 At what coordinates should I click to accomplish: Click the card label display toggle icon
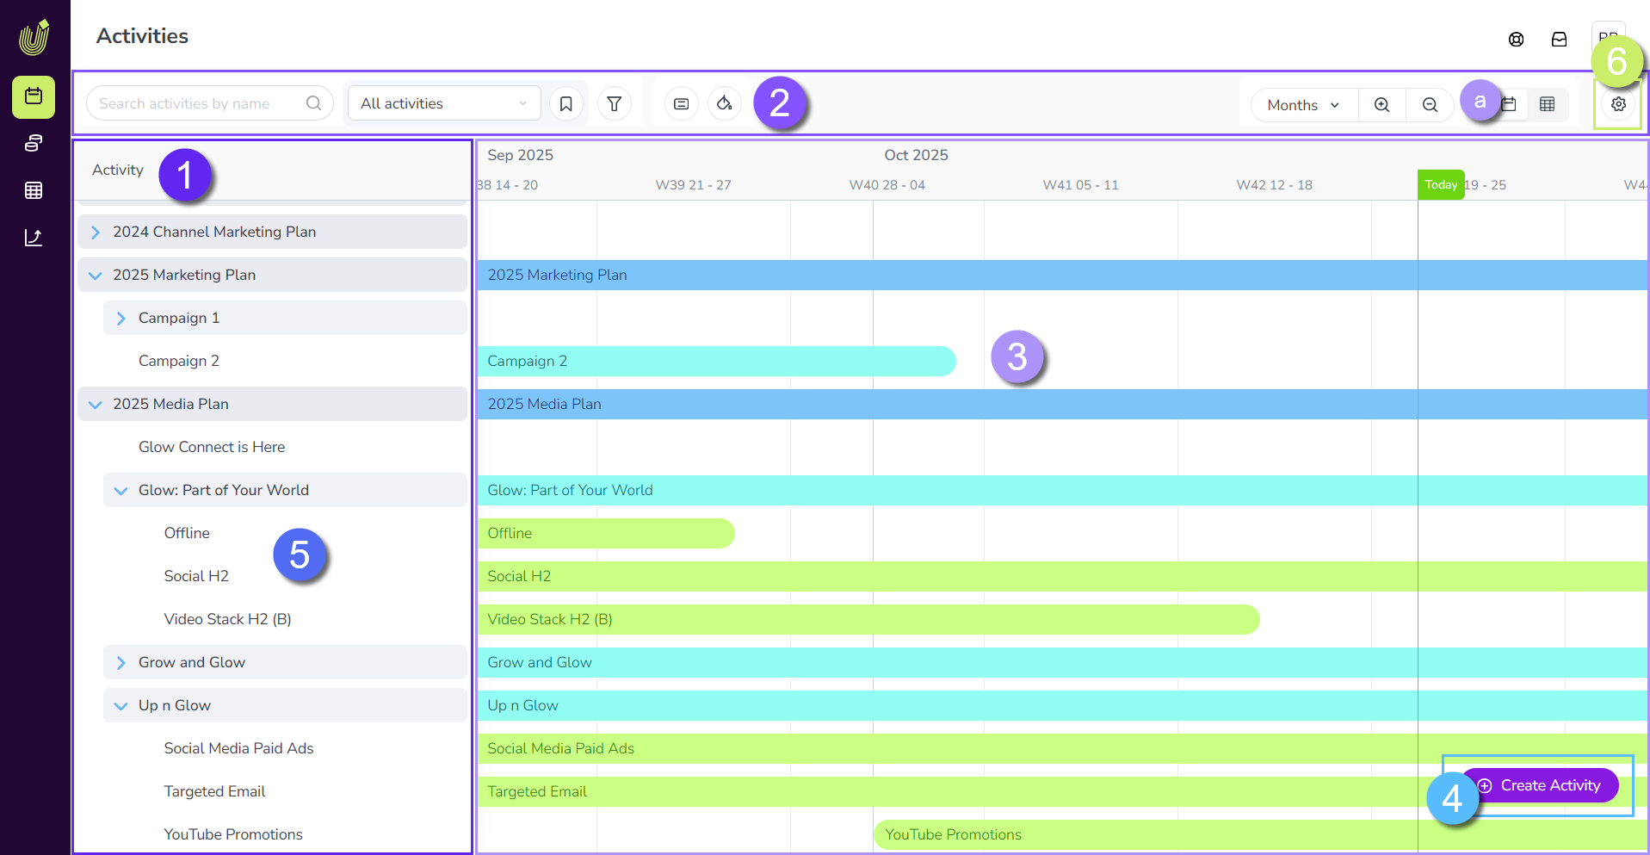pos(681,103)
